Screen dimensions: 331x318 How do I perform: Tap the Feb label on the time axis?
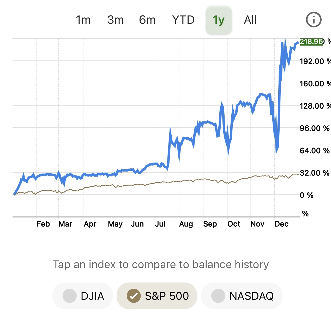pos(43,224)
